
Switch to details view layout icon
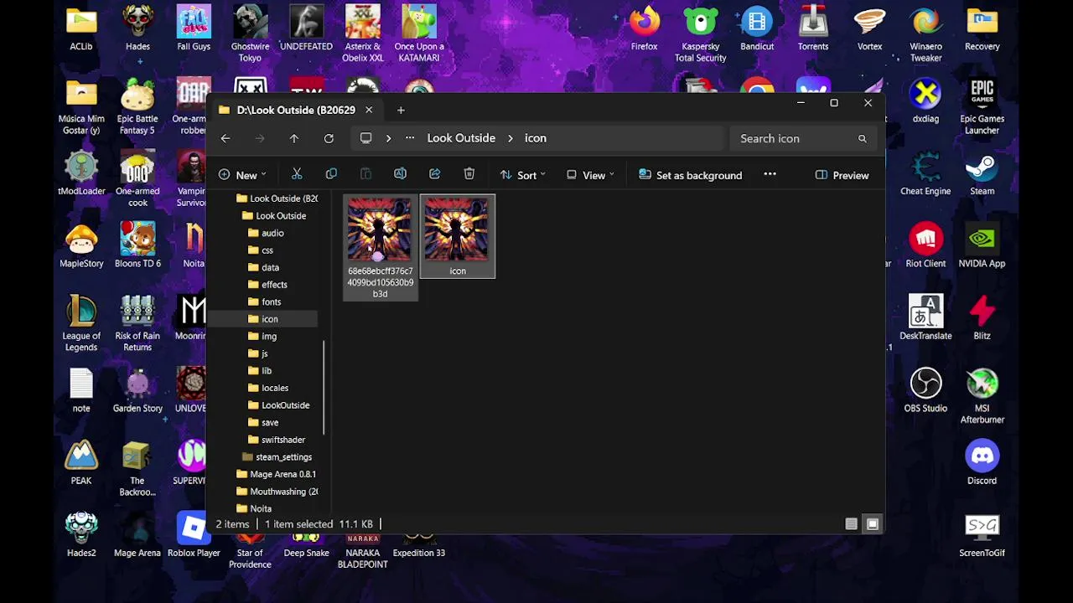click(852, 524)
